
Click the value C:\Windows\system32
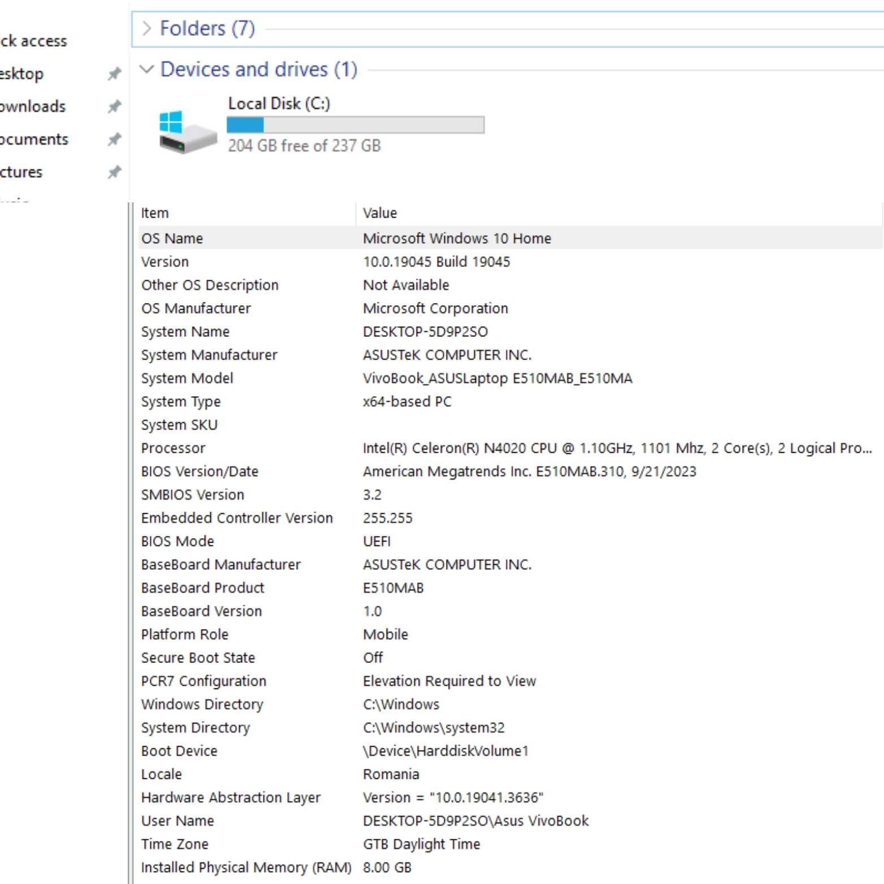click(x=434, y=727)
